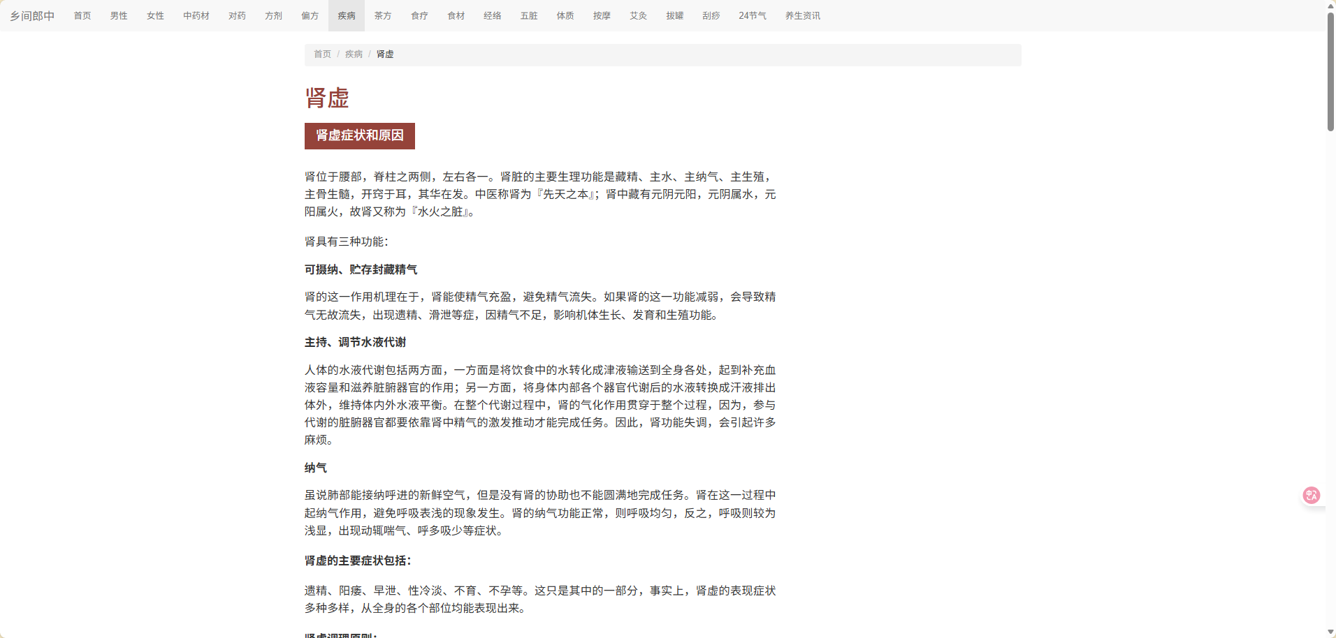Browse the 食疗 section
1336x638 pixels.
(x=419, y=15)
